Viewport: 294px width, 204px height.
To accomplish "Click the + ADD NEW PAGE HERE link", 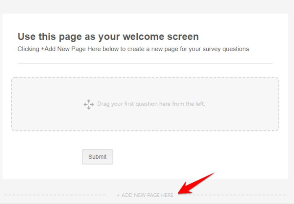I will [x=145, y=195].
